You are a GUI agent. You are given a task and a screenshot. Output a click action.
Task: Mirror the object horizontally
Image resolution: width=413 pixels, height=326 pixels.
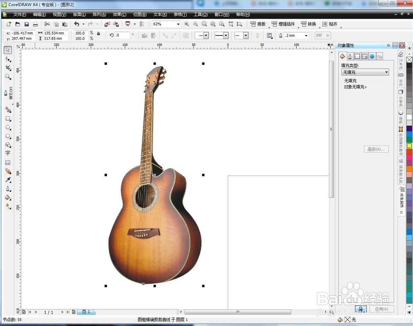click(144, 36)
